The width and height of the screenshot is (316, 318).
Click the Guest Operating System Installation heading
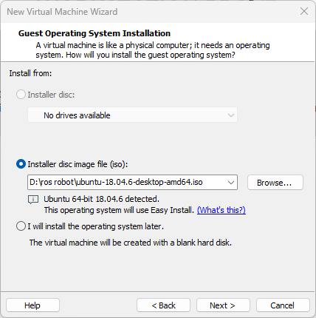pos(95,33)
